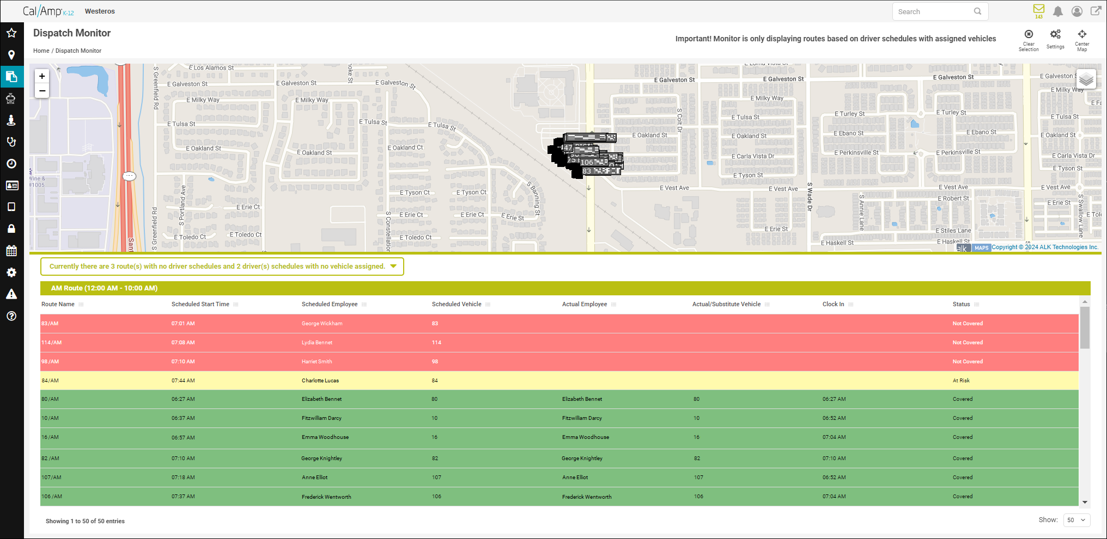The width and height of the screenshot is (1107, 539).
Task: Select the 80/AM route row
Action: pyautogui.click(x=559, y=399)
